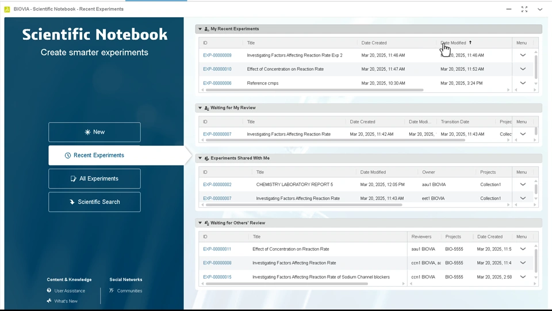Select the 'Reference cmps' title cell

(x=263, y=83)
